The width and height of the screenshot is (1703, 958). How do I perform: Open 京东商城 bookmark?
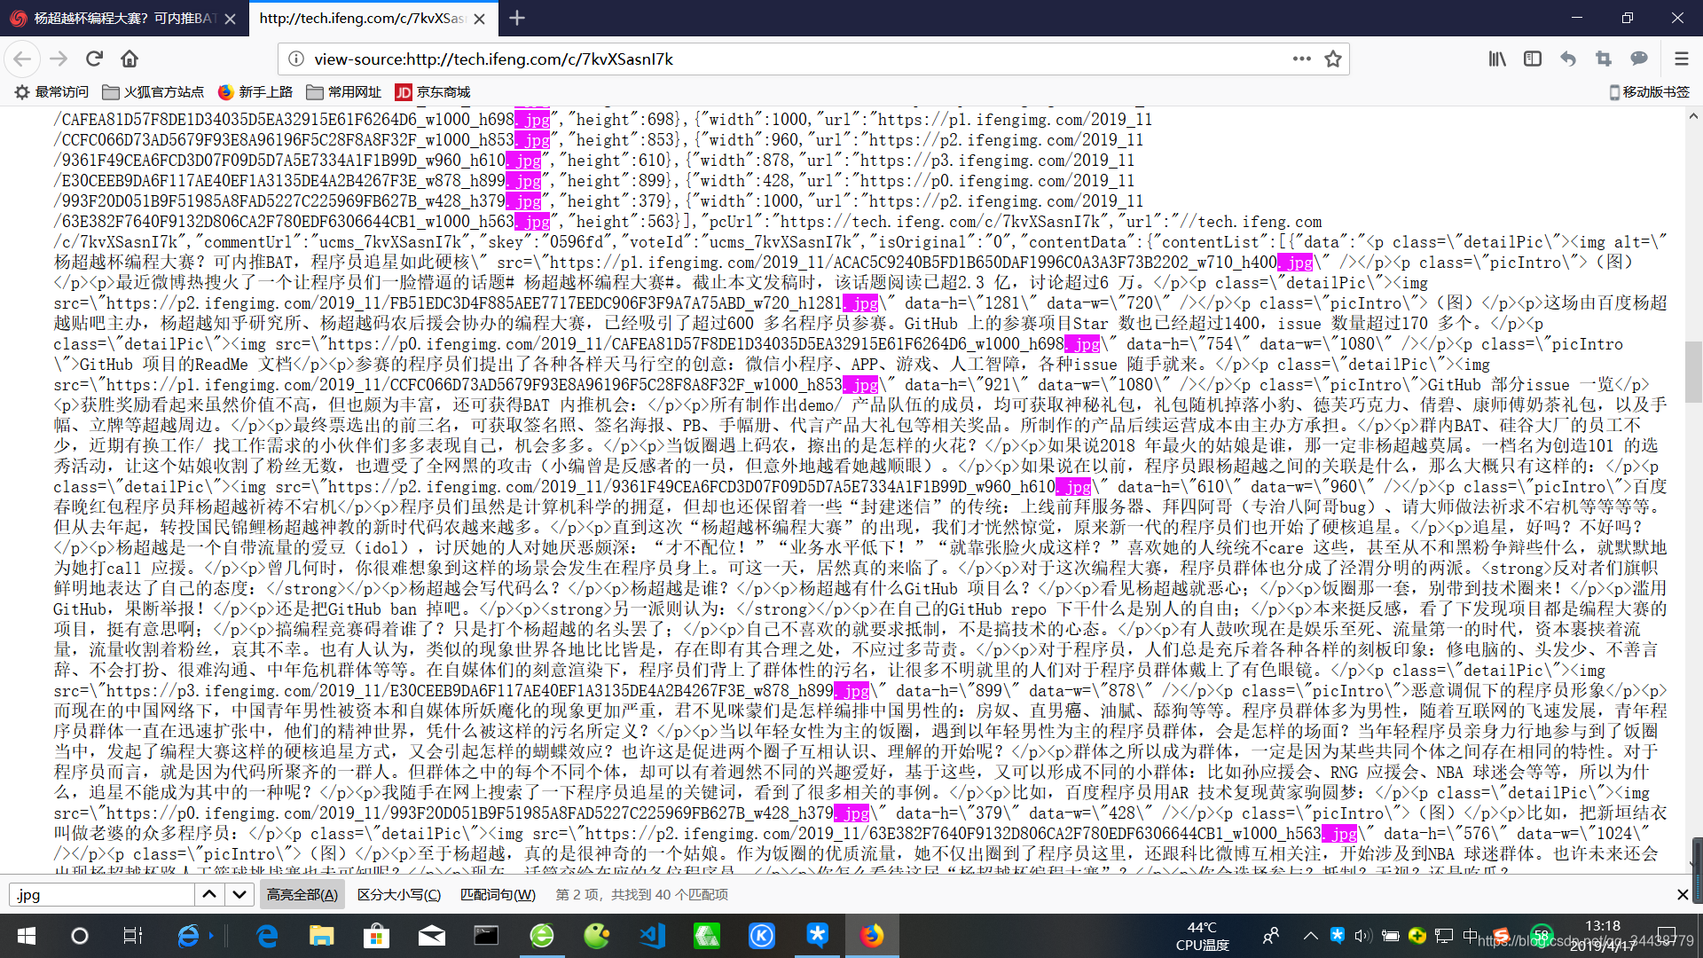[x=433, y=92]
